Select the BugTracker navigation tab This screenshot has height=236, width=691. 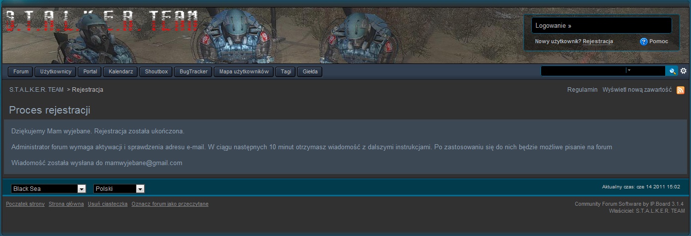pos(194,72)
